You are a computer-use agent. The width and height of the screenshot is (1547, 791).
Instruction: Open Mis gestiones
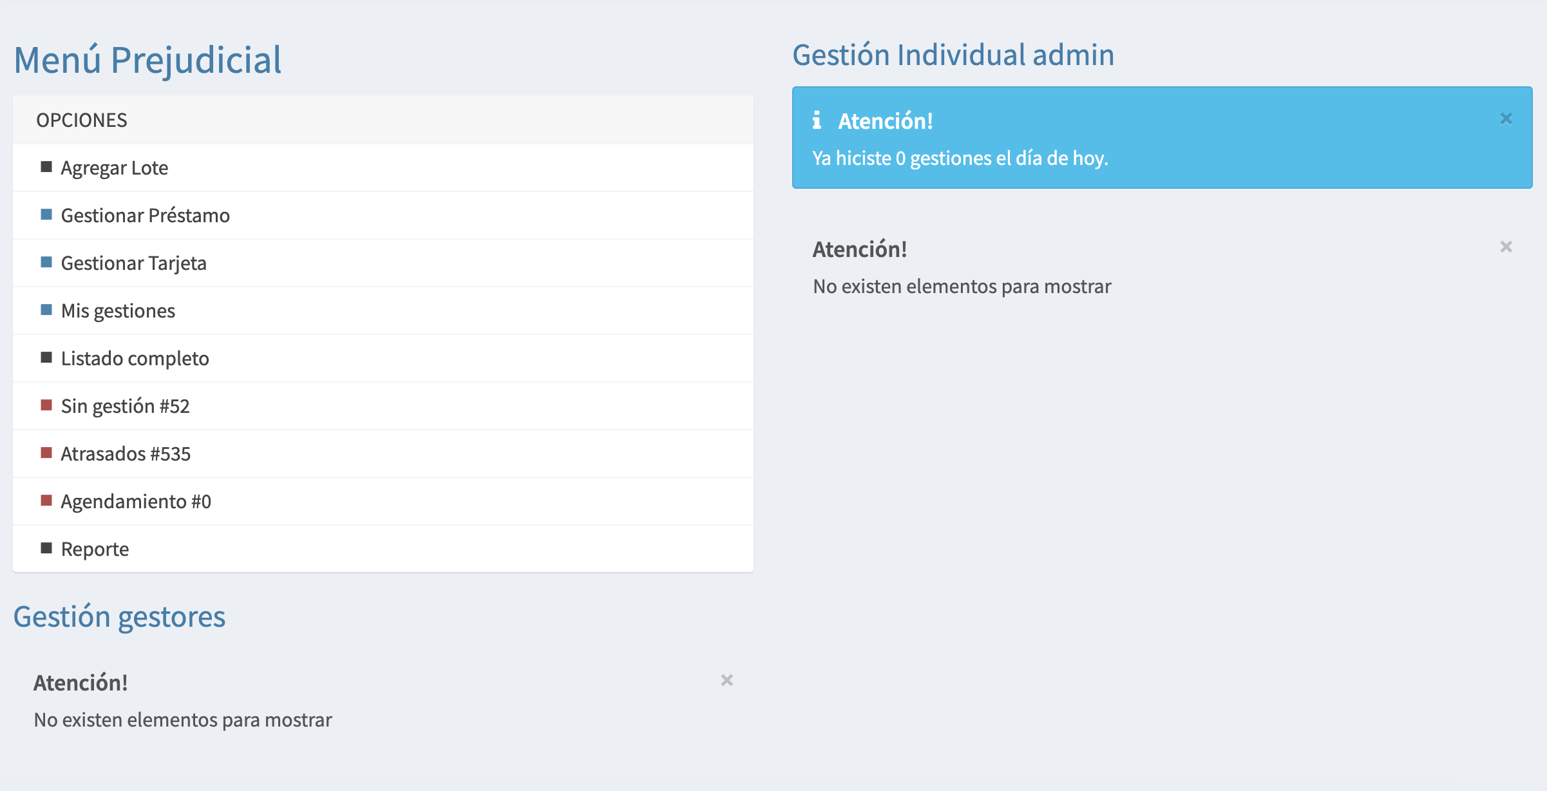pyautogui.click(x=118, y=311)
